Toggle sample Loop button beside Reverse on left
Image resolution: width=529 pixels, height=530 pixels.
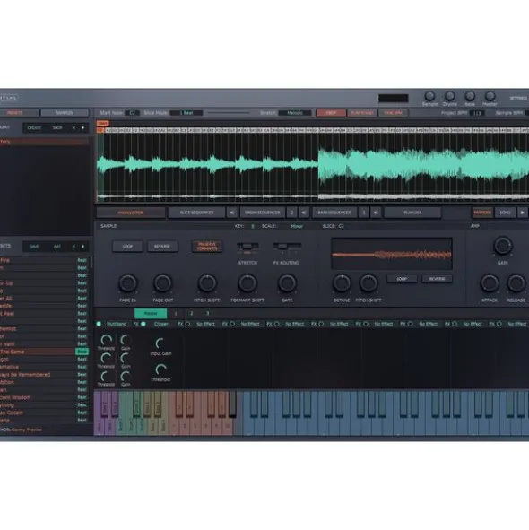click(x=127, y=247)
